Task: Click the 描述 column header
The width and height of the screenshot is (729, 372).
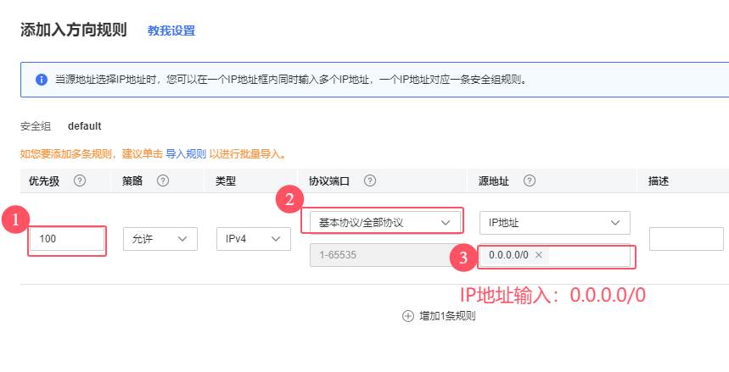Action: pyautogui.click(x=659, y=180)
